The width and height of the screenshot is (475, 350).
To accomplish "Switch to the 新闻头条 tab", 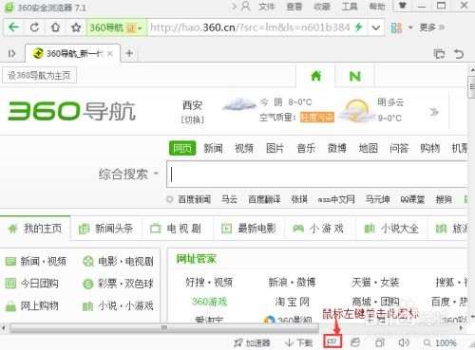I will (x=106, y=229).
